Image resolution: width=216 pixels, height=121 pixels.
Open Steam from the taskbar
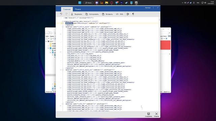(126, 3)
